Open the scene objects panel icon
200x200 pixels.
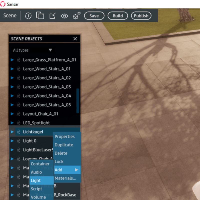tap(40, 15)
